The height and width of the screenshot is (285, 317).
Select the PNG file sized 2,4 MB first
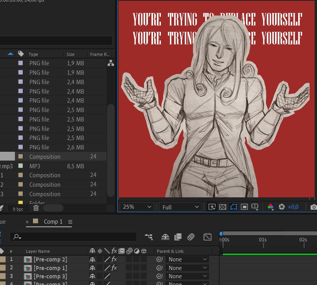[53, 82]
